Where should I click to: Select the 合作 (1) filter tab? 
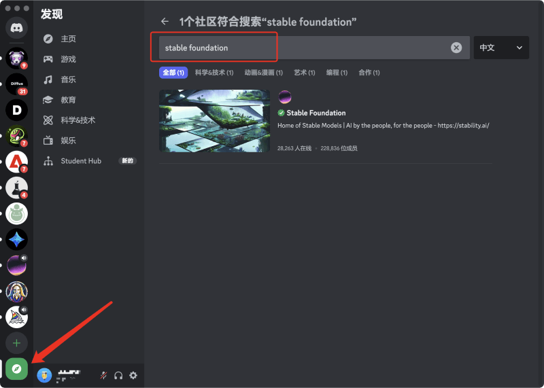(369, 73)
